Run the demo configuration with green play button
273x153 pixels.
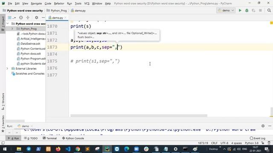240,10
